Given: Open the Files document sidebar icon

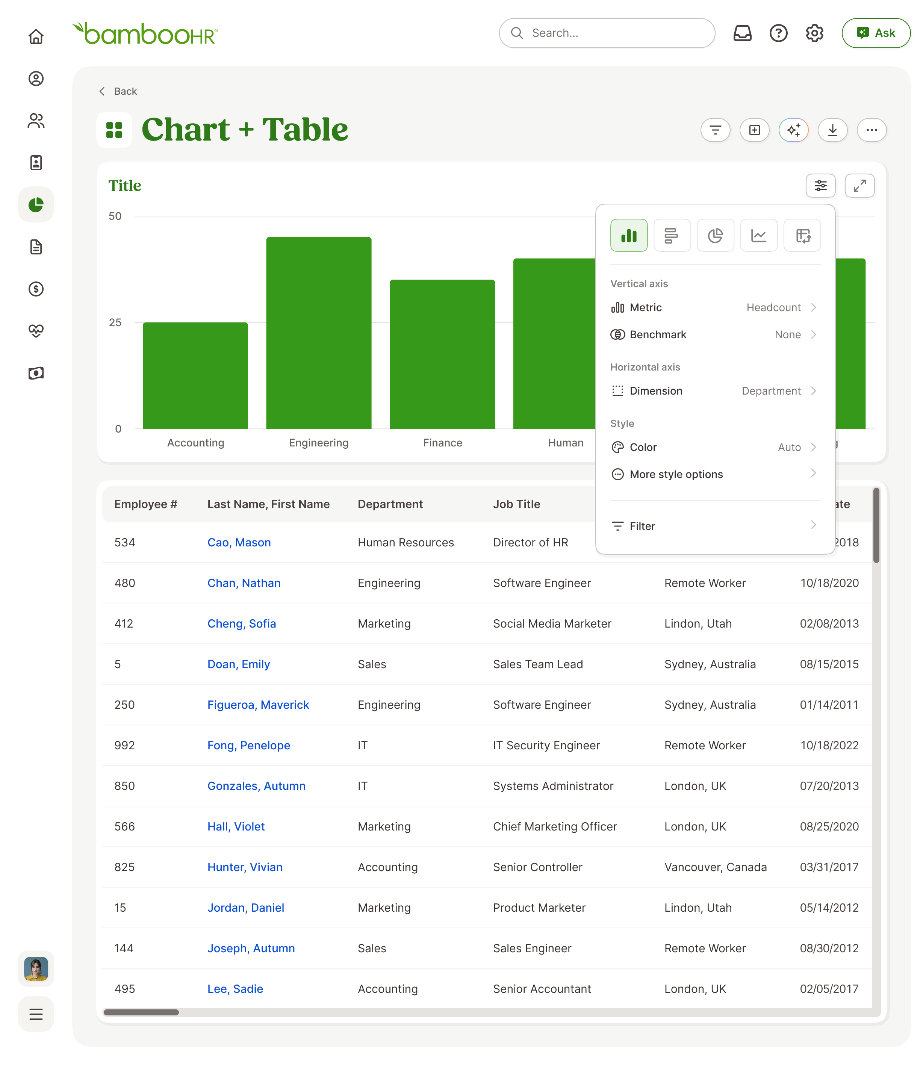Looking at the screenshot, I should [x=36, y=247].
